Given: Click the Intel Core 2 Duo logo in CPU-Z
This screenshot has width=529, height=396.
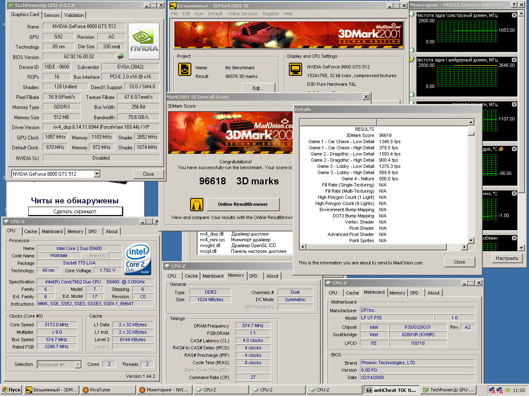Looking at the screenshot, I should (138, 259).
